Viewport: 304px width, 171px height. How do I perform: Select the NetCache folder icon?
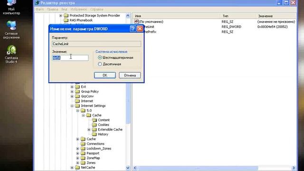(x=77, y=167)
